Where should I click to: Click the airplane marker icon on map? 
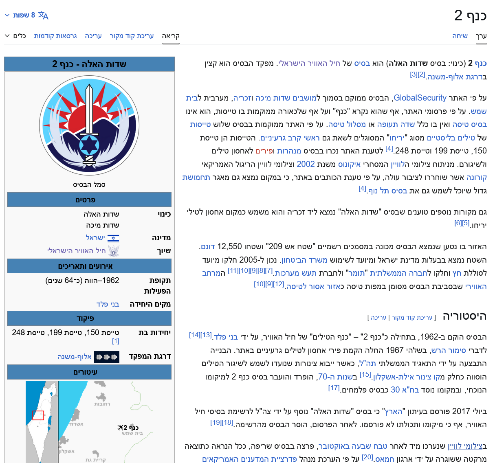pos(121,428)
